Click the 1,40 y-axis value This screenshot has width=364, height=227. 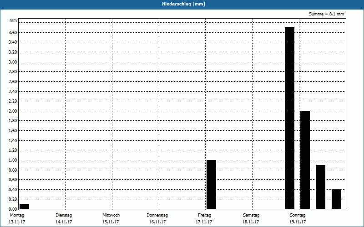click(13, 140)
